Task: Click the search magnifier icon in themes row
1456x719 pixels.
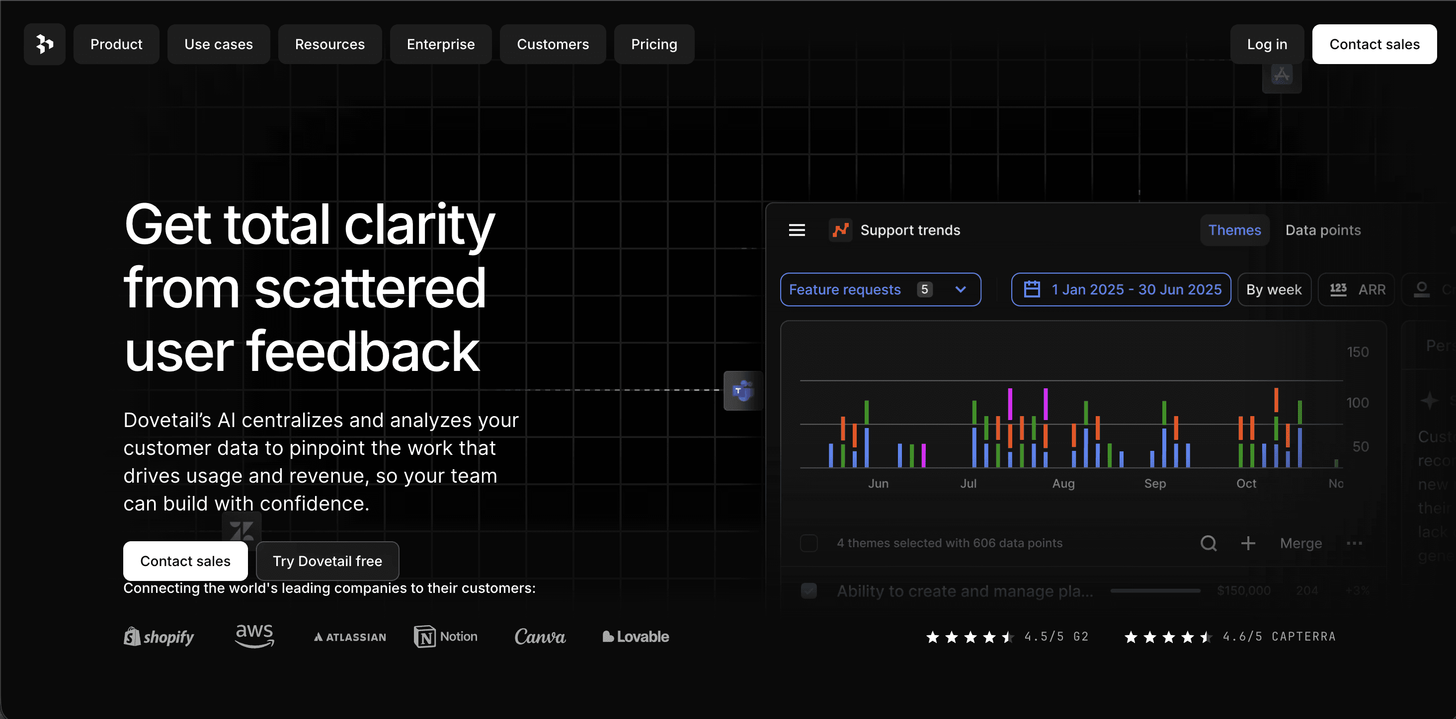Action: [1208, 543]
